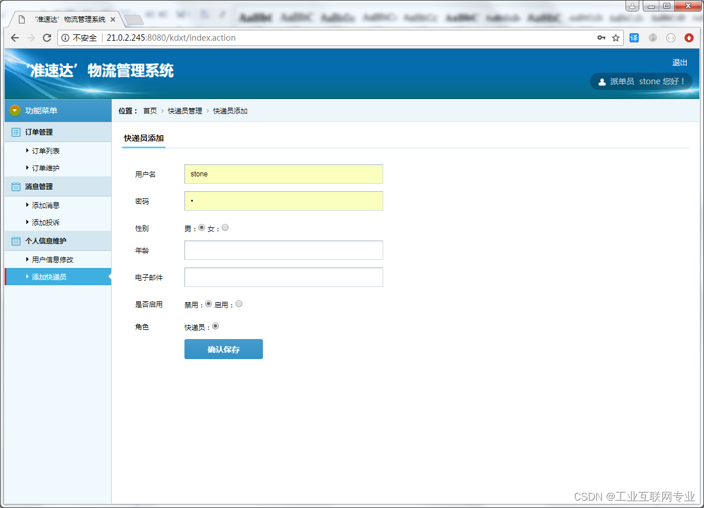The width and height of the screenshot is (704, 508).
Task: Click the user avatar icon beside 派单员
Action: (602, 82)
